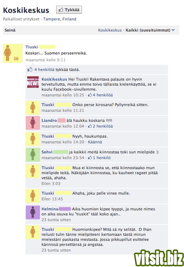This screenshot has width=184, height=267.
Task: Click the like icon after kello 10:25
Action: coord(90,95)
